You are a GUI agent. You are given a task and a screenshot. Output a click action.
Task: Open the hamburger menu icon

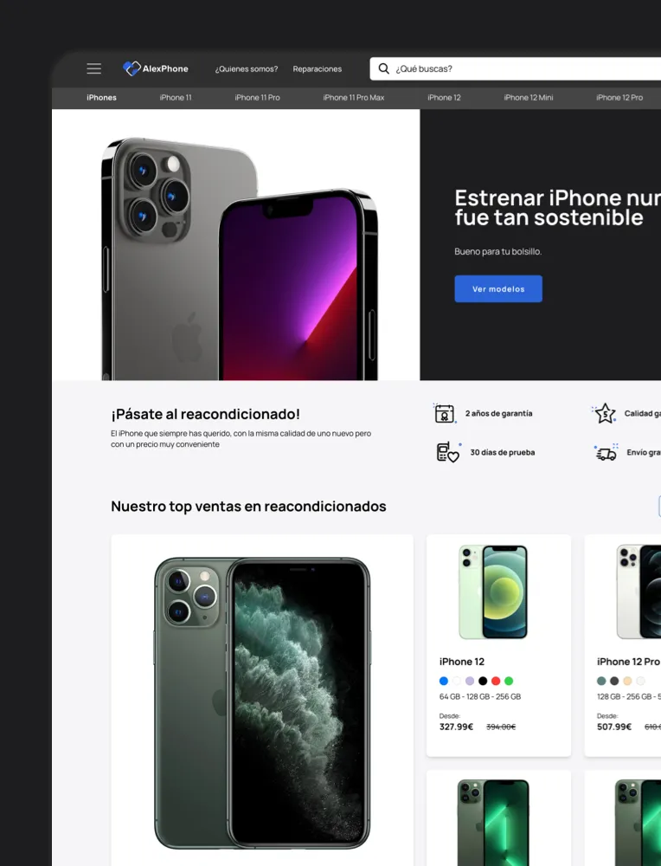[93, 68]
